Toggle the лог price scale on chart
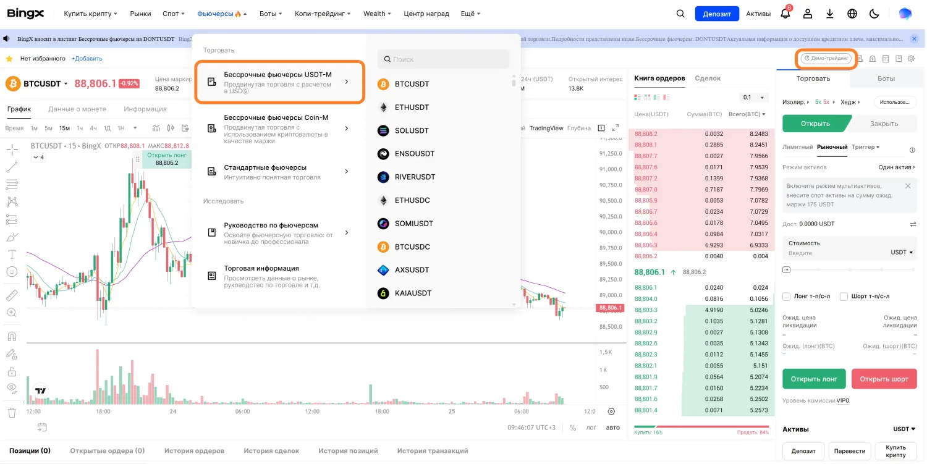Screen dimensions: 927x464 (x=591, y=428)
